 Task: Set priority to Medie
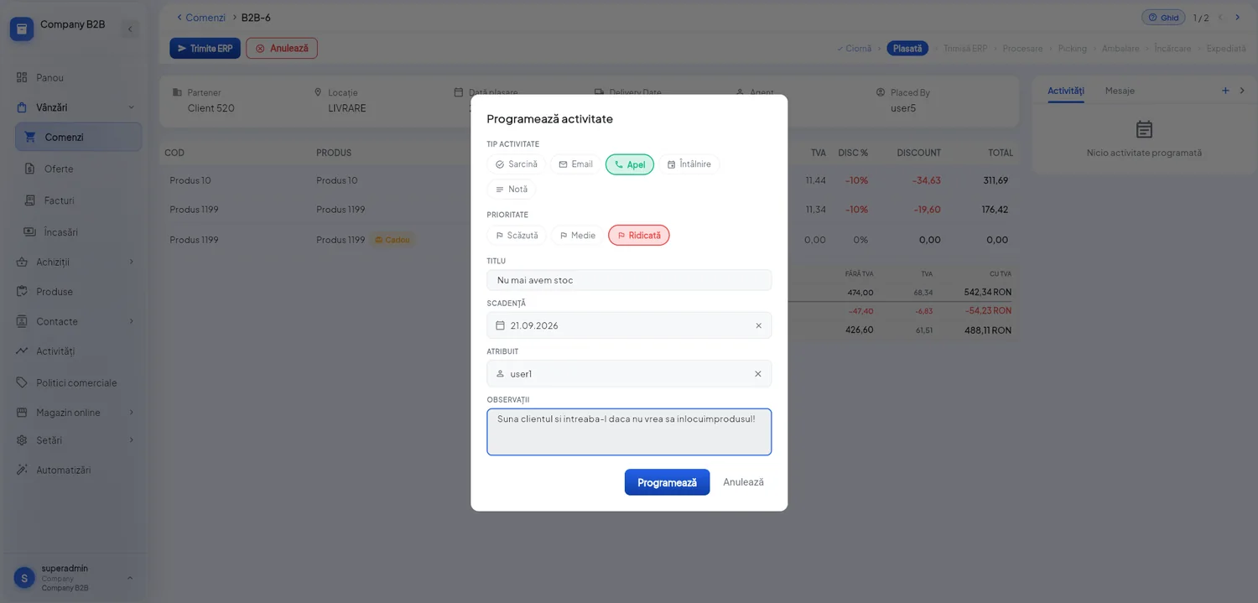click(x=577, y=236)
